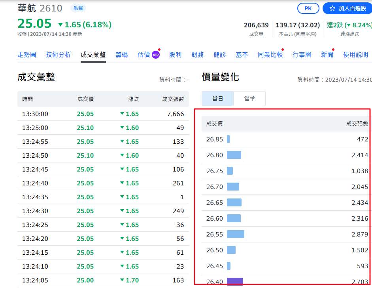The height and width of the screenshot is (288, 372).
Task: Select the 成交彙整 tab
Action: coord(93,55)
